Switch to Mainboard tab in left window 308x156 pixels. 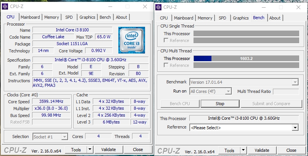30,17
